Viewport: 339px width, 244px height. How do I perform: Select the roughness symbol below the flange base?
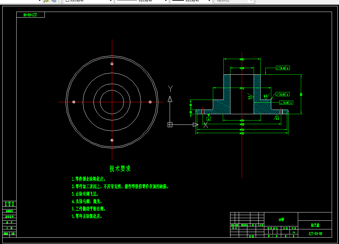(x=277, y=118)
